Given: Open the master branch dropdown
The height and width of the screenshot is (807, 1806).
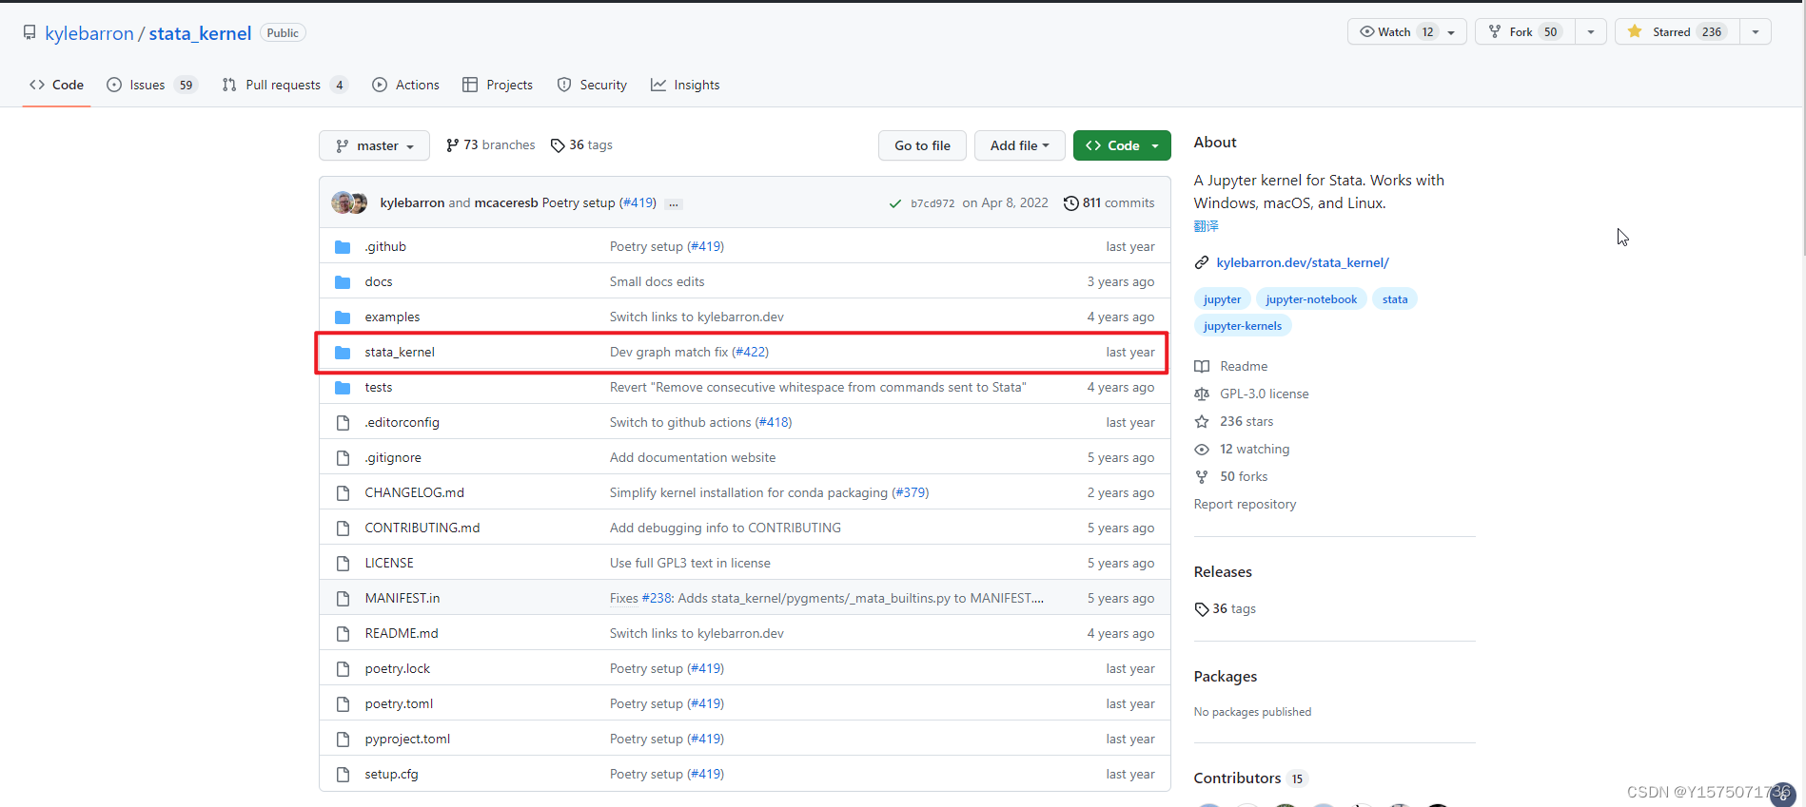Looking at the screenshot, I should [374, 145].
